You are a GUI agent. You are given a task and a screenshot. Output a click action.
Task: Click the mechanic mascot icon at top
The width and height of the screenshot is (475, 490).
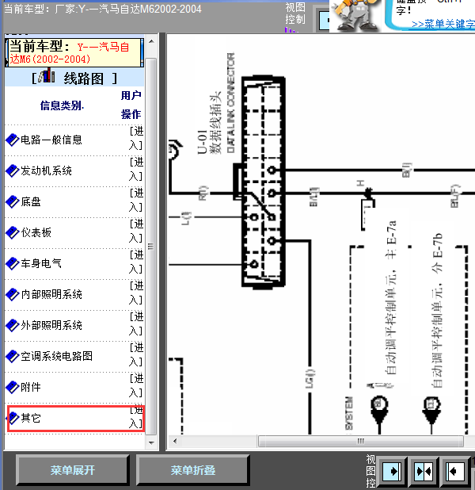(355, 15)
